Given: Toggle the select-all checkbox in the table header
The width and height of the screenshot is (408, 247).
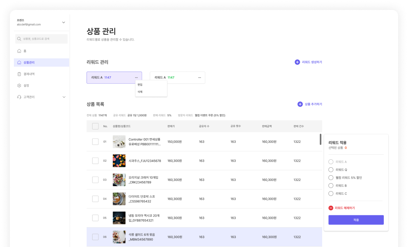Looking at the screenshot, I should pyautogui.click(x=95, y=126).
